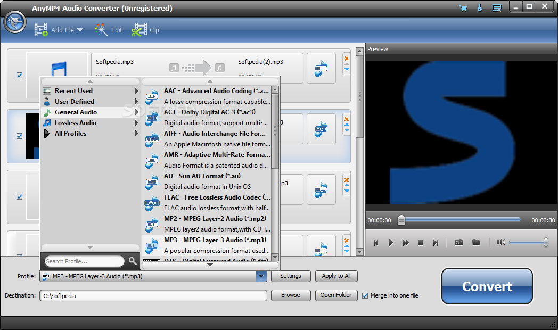Screen dimensions: 558x330
Task: Choose AAC - Advanced Audio Coding format
Action: 207,96
